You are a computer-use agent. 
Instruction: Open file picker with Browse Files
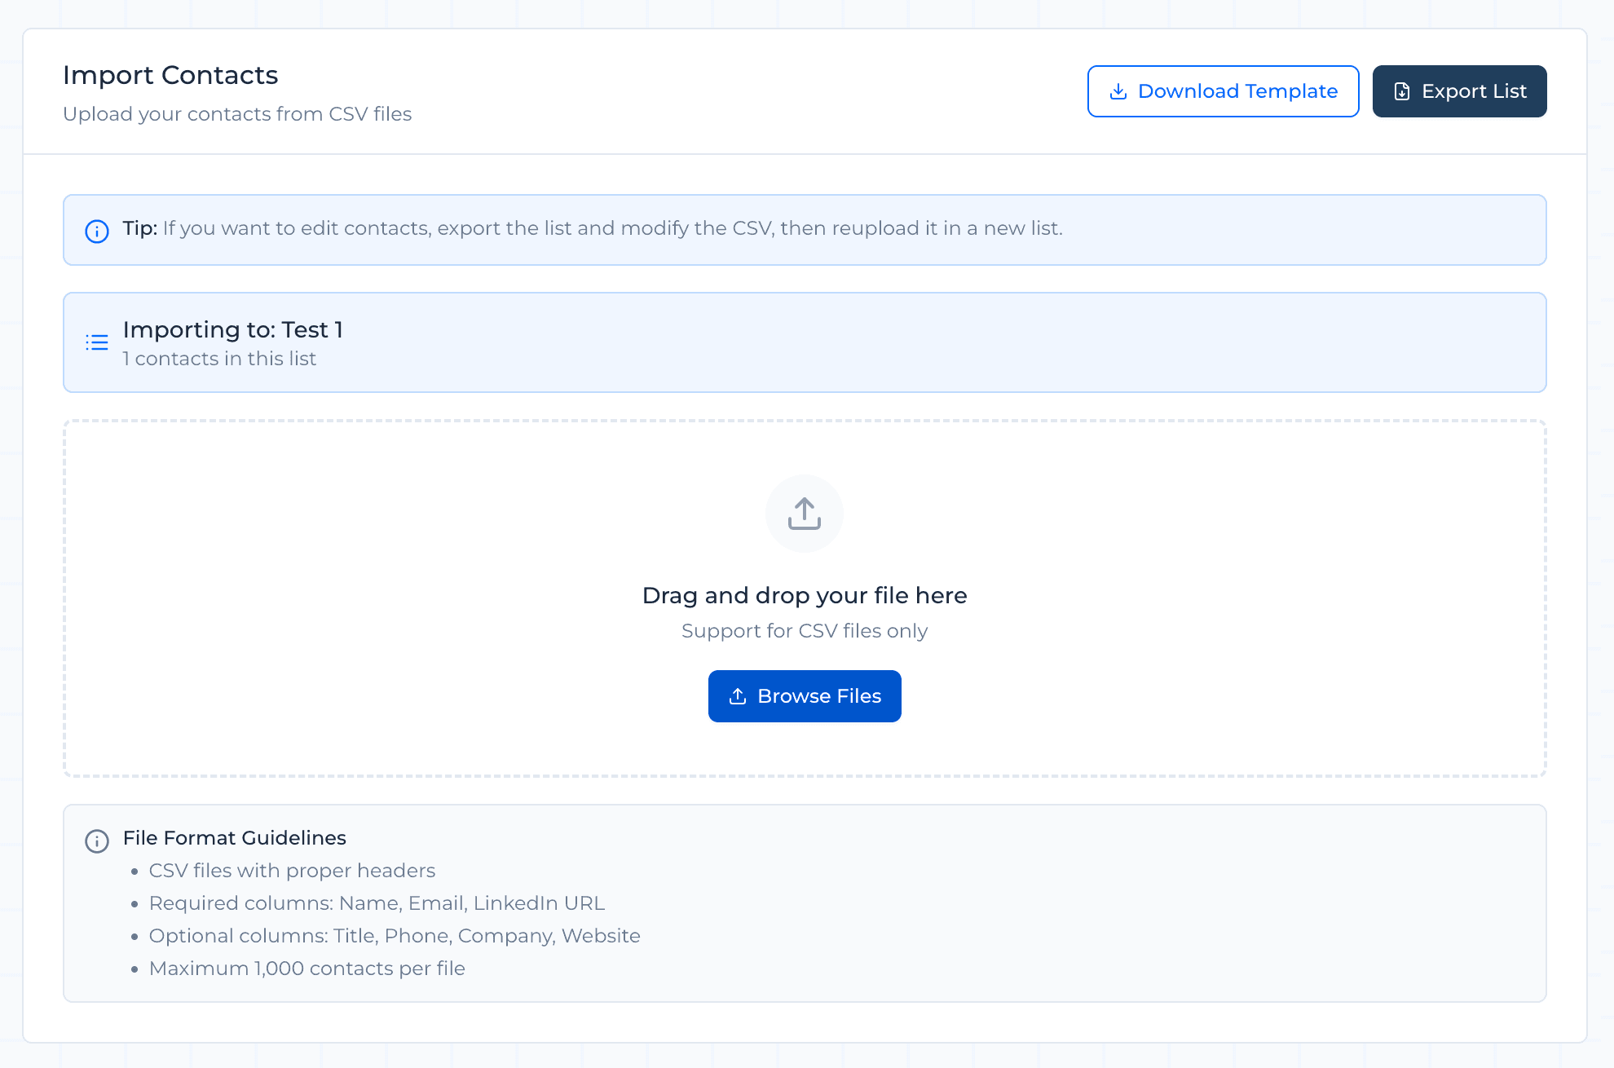click(805, 696)
